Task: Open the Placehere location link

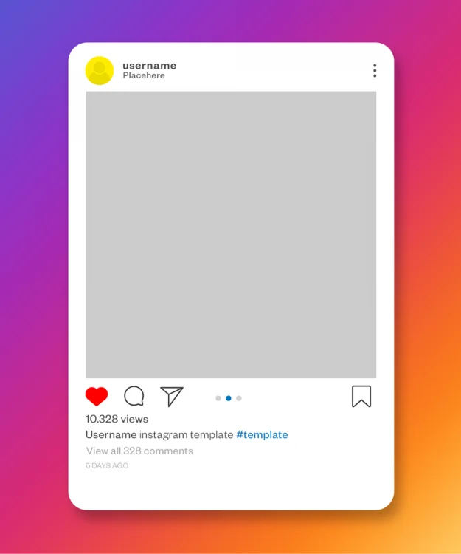Action: pos(144,75)
